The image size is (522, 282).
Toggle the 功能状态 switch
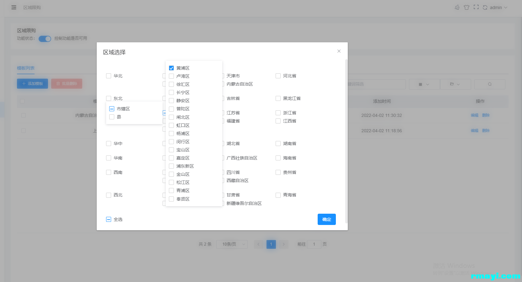[x=45, y=39]
